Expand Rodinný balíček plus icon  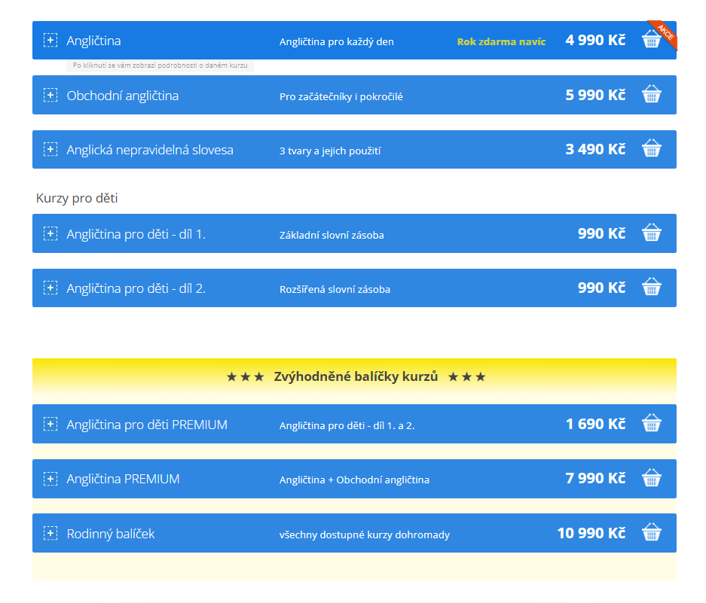(50, 534)
